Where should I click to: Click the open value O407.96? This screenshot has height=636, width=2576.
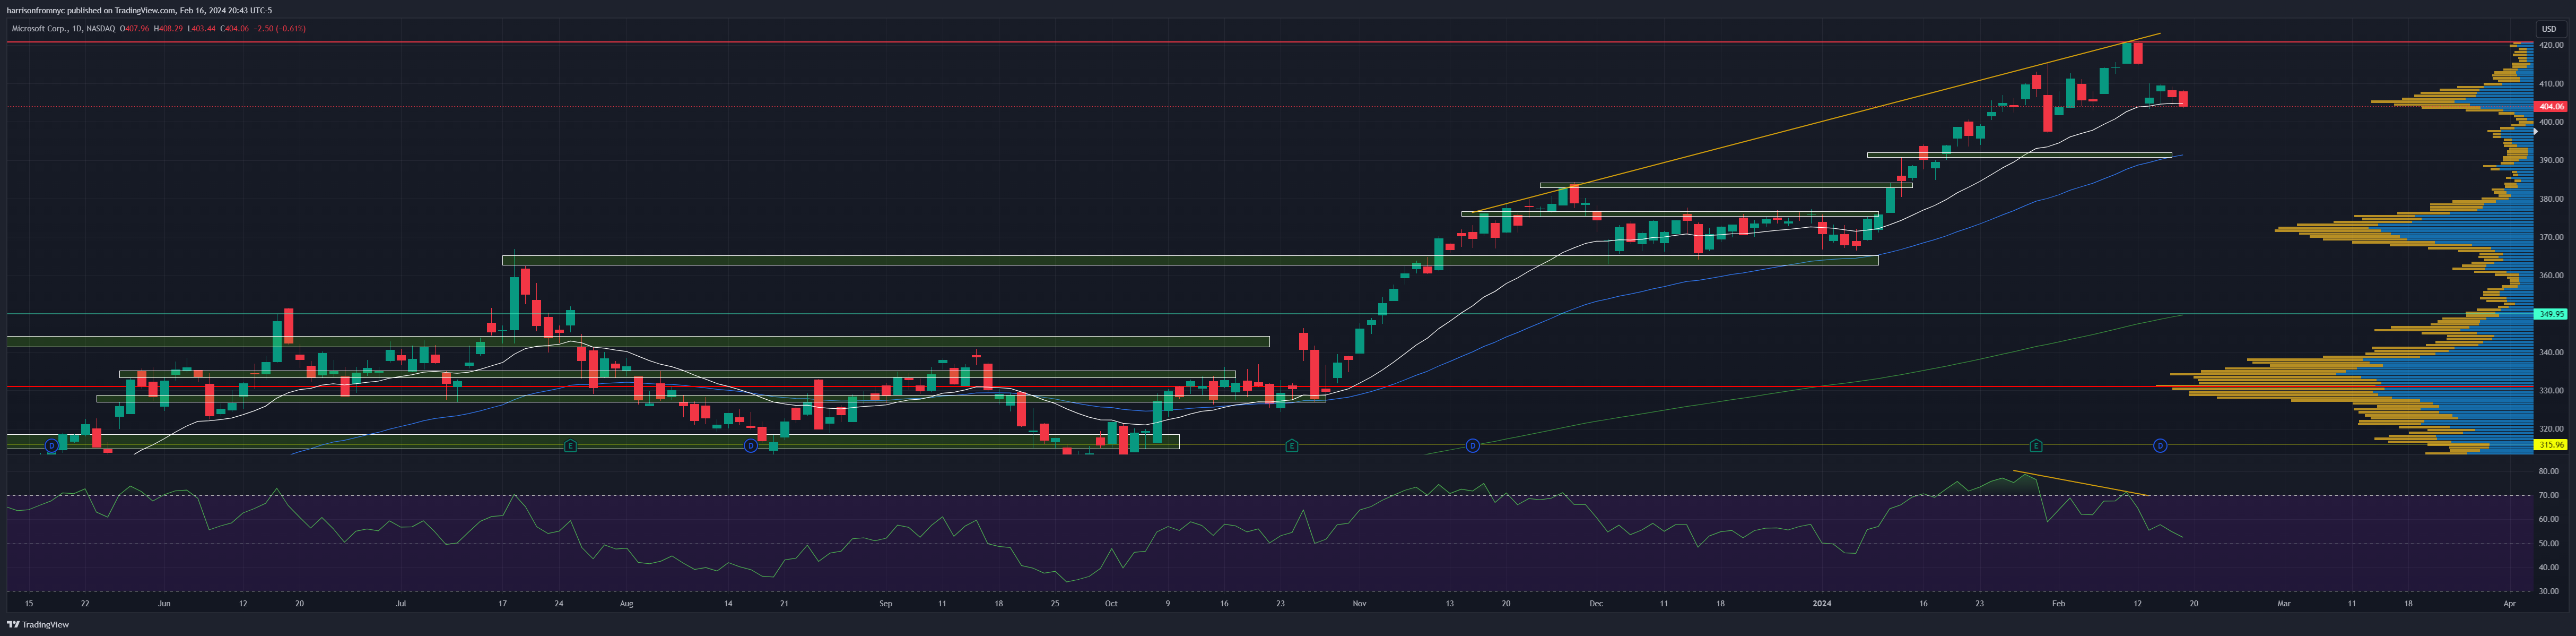click(135, 29)
